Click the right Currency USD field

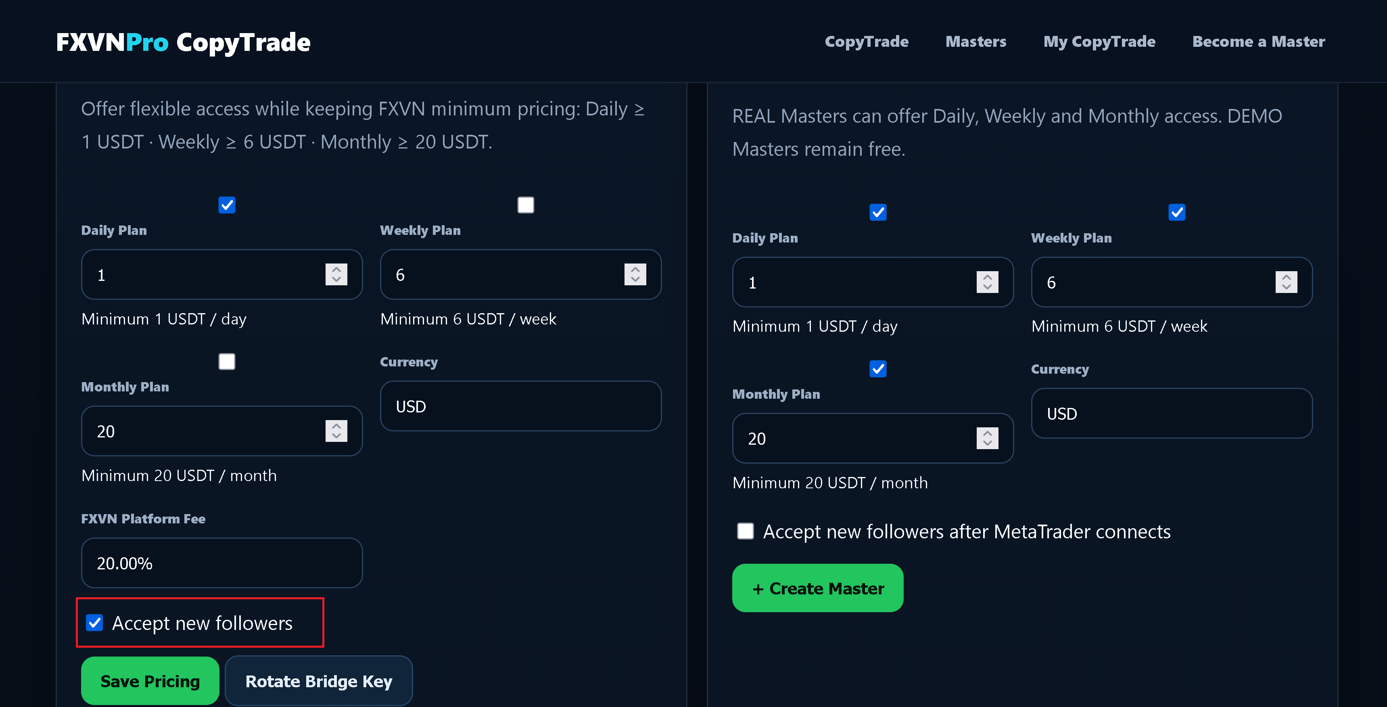(1171, 414)
